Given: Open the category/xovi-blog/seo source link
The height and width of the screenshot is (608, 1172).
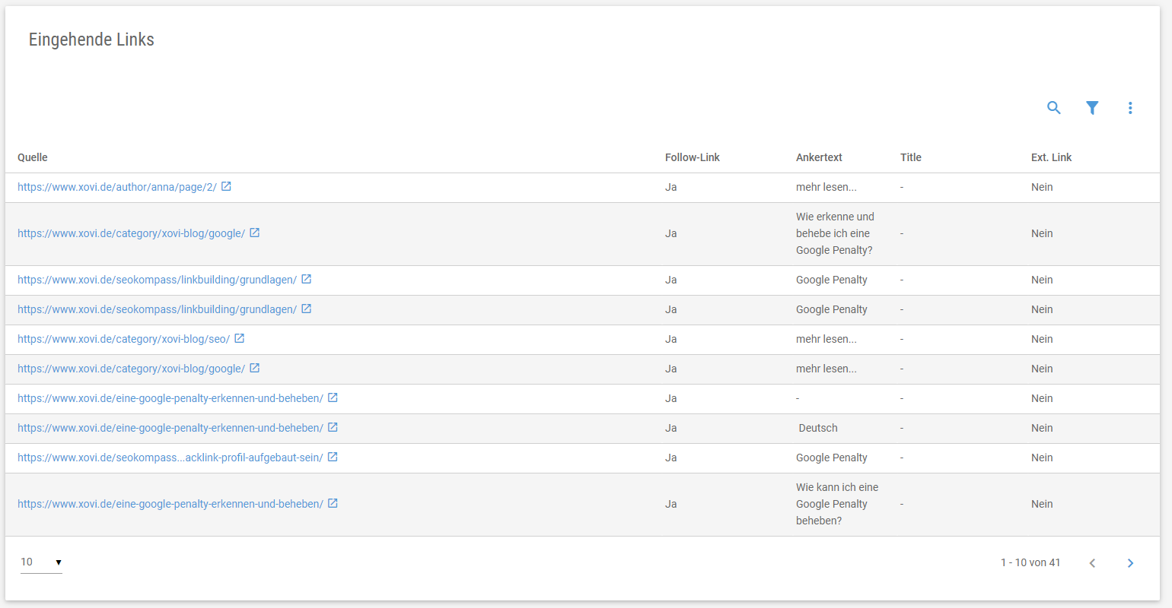Looking at the screenshot, I should pos(123,339).
